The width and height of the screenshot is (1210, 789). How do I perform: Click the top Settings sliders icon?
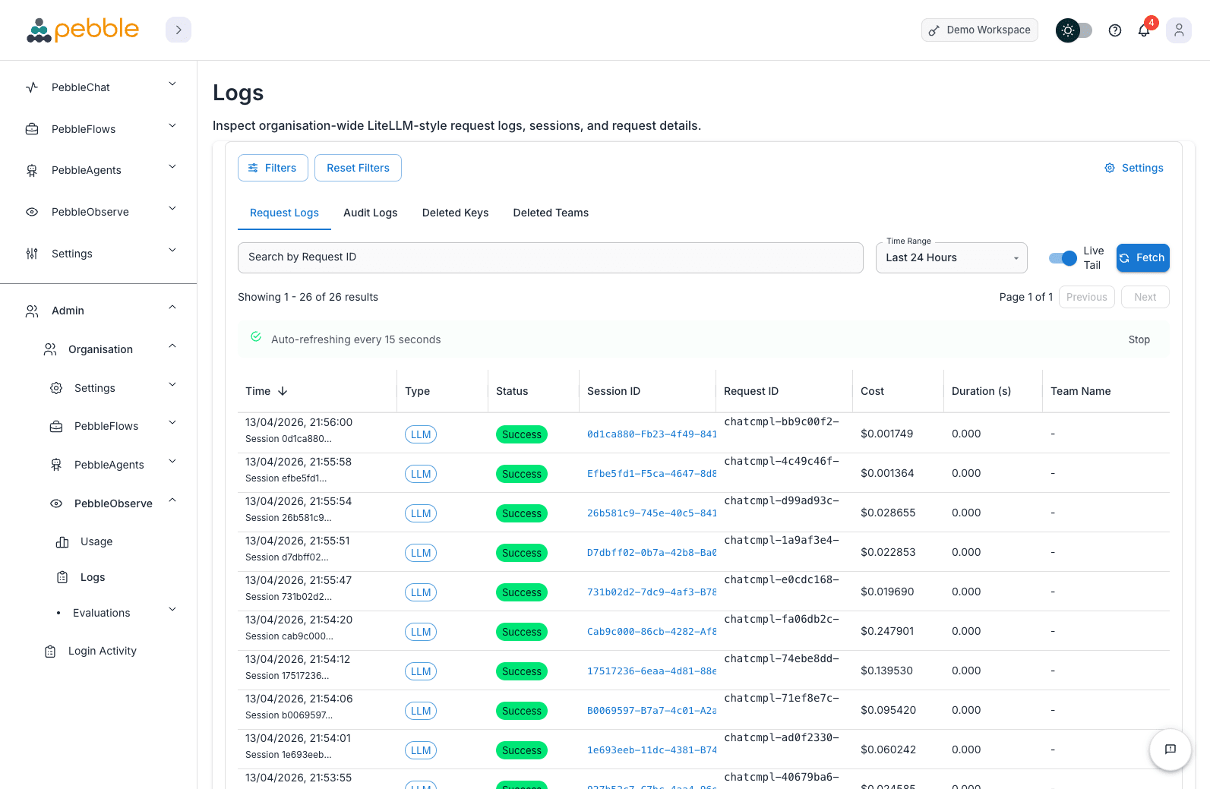point(32,254)
